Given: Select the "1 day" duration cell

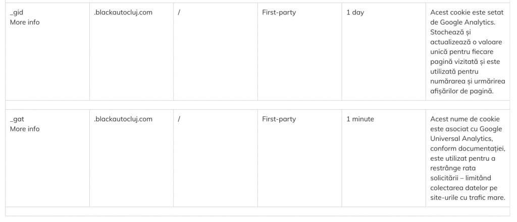Looking at the screenshot, I should coord(355,13).
